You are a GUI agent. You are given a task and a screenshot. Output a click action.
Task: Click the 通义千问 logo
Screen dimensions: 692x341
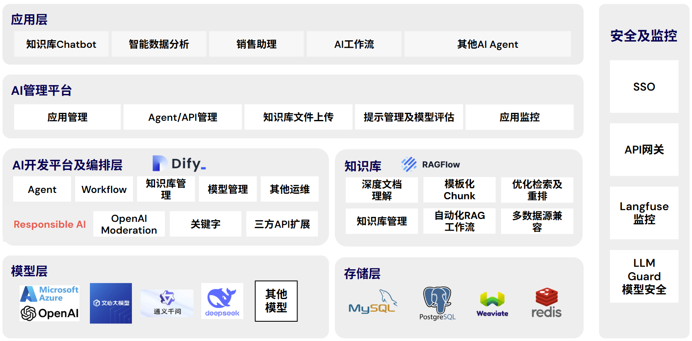click(x=167, y=303)
